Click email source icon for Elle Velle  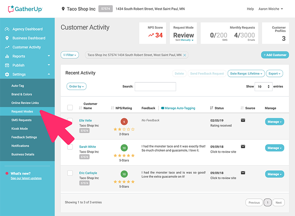tap(243, 120)
